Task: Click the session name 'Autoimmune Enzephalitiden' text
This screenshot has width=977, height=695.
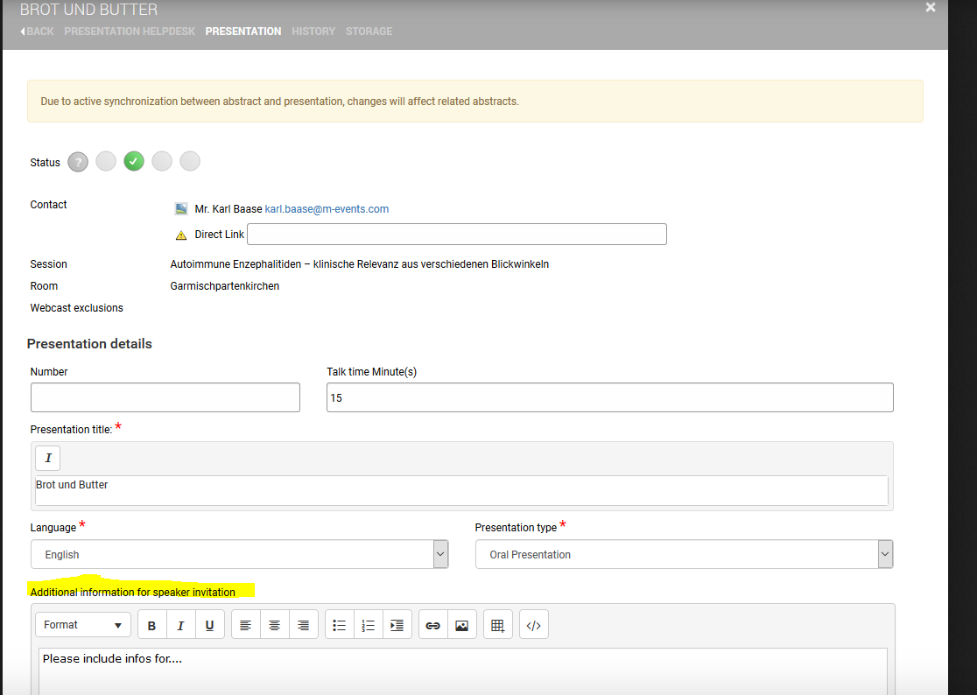Action: 360,264
